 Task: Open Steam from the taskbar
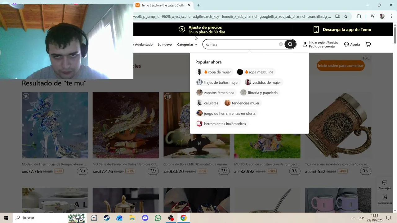[x=107, y=218]
